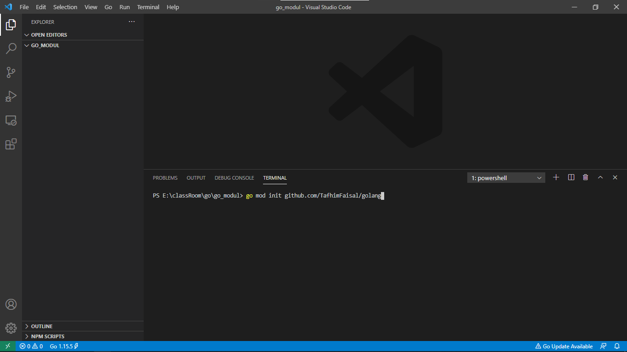
Task: Open the Help menu
Action: pos(173,7)
